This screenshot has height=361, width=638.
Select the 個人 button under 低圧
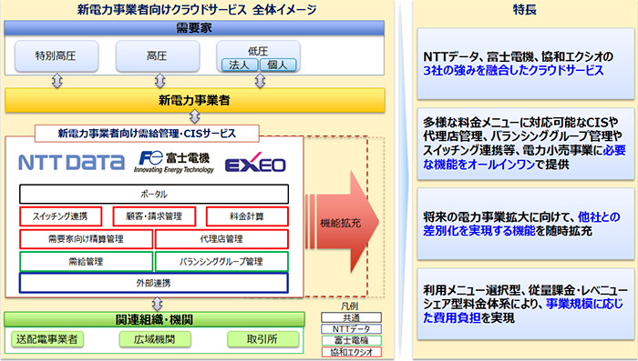click(278, 65)
